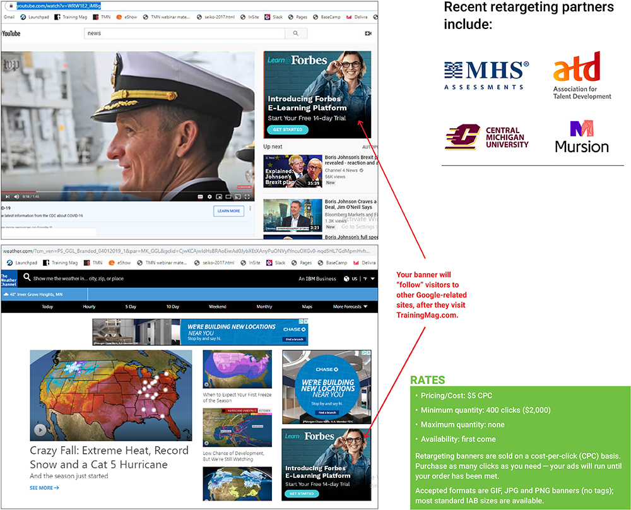Open seiko-2017.html bookmark in the YouTube window

click(216, 17)
